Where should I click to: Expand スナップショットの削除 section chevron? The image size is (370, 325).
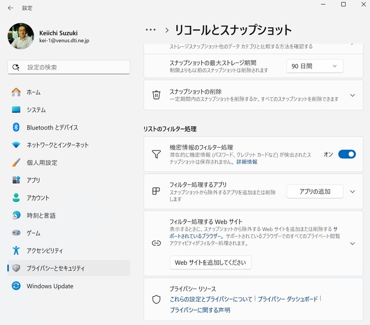click(352, 95)
